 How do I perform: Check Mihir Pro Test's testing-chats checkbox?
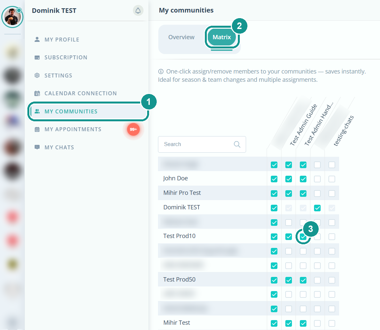tap(332, 194)
